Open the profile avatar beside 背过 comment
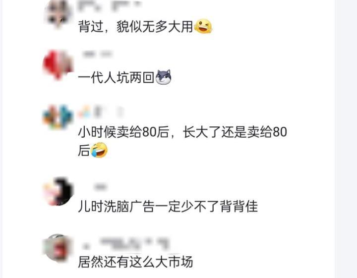The width and height of the screenshot is (357, 278). (x=58, y=15)
